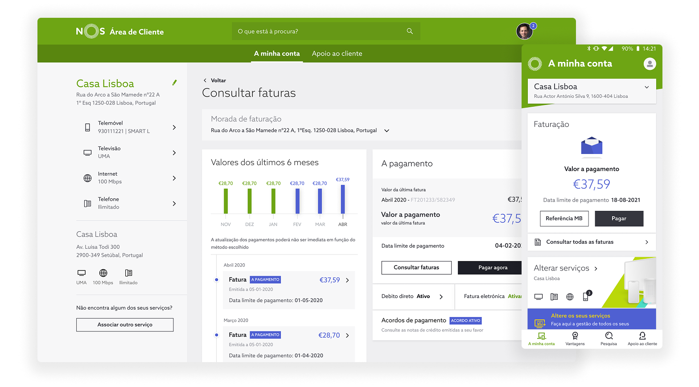Open the €37,59 Abril fatura chevron

347,280
